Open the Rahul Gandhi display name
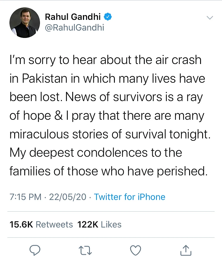Screen dimensions: 222x262 tap(73, 17)
